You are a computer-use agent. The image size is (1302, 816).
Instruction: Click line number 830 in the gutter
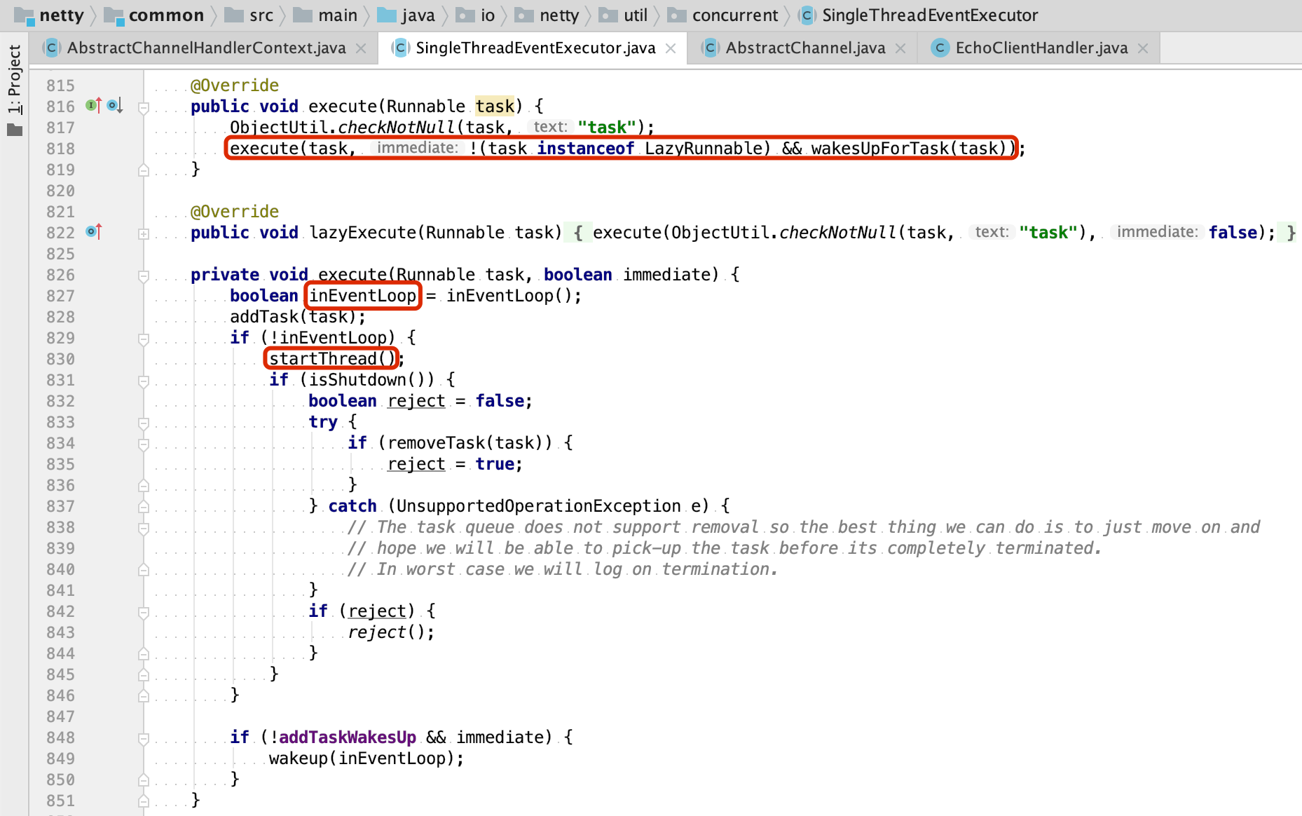60,359
